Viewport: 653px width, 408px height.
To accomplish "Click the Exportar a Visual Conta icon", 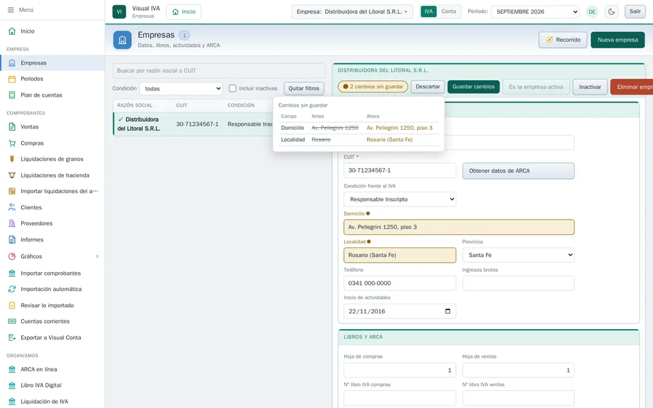I will (12, 337).
